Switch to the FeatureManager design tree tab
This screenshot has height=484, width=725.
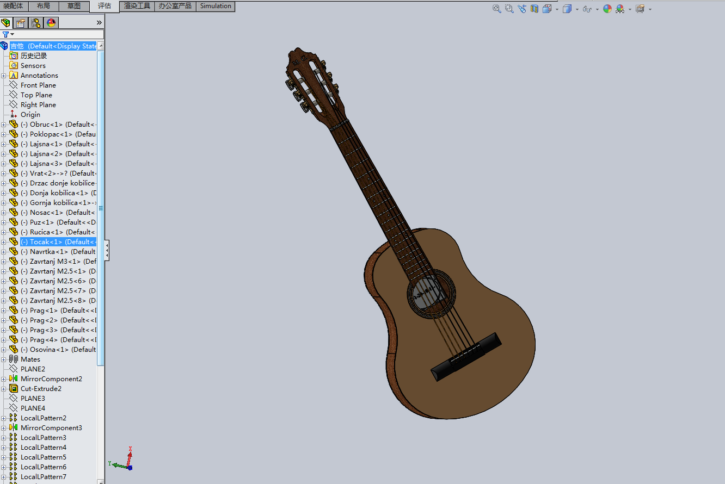[x=6, y=23]
